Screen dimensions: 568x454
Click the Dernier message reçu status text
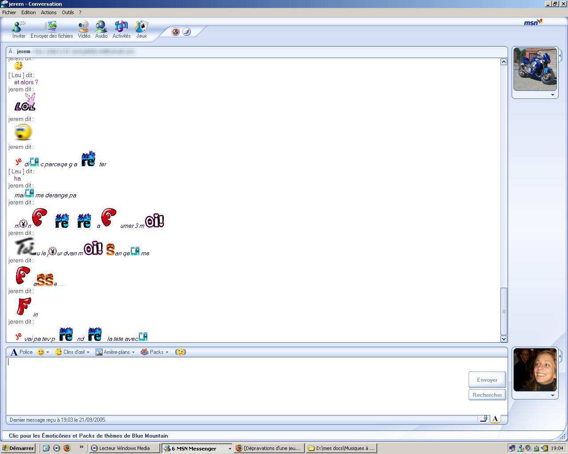(58, 420)
